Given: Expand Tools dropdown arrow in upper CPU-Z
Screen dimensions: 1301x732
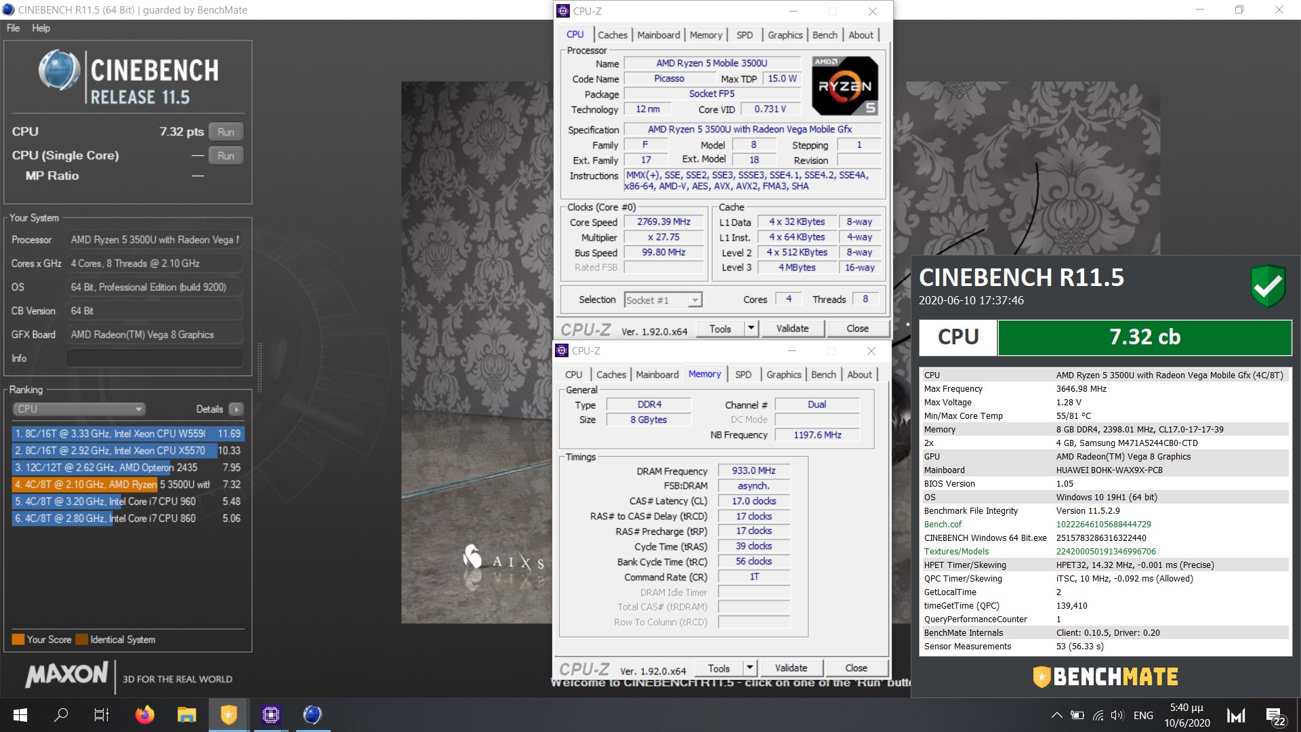Looking at the screenshot, I should (x=751, y=329).
